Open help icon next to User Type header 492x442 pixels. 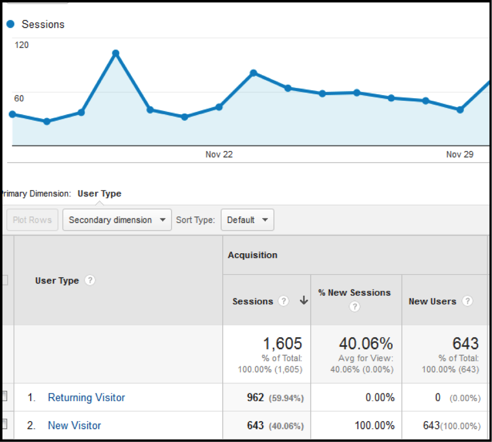pyautogui.click(x=90, y=280)
